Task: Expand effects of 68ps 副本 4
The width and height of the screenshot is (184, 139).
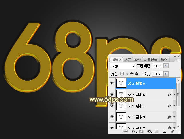Action: (174, 106)
